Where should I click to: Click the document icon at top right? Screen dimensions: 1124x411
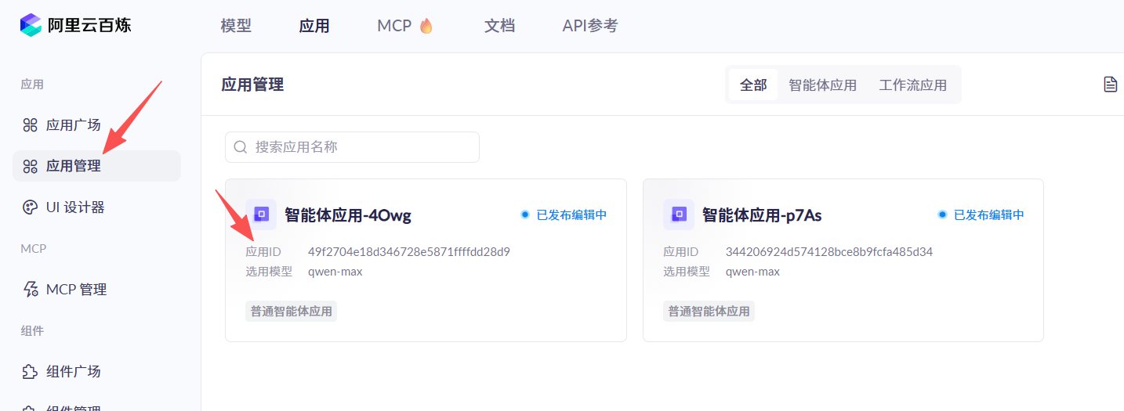pyautogui.click(x=1110, y=85)
